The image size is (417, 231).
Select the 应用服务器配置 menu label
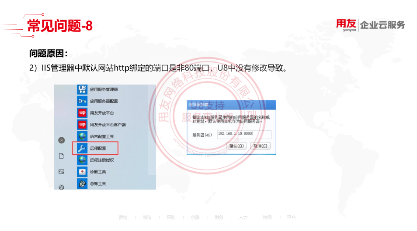click(x=104, y=101)
